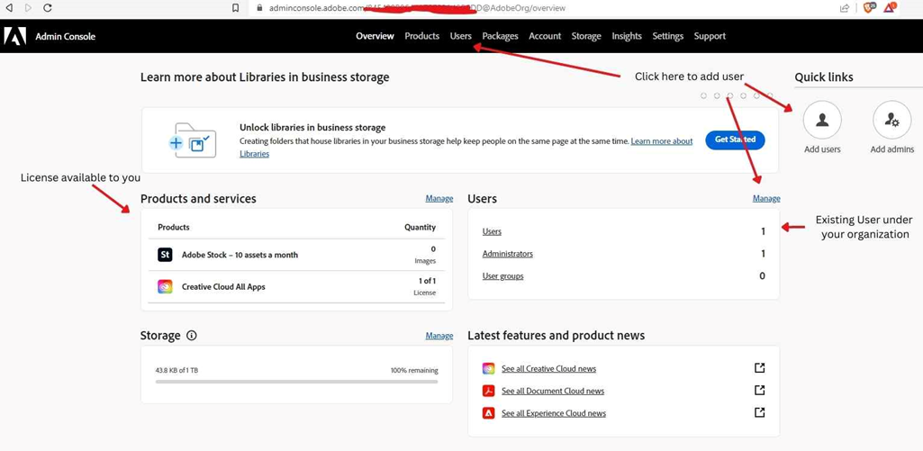Open the Storage tab in top navigation

[586, 36]
